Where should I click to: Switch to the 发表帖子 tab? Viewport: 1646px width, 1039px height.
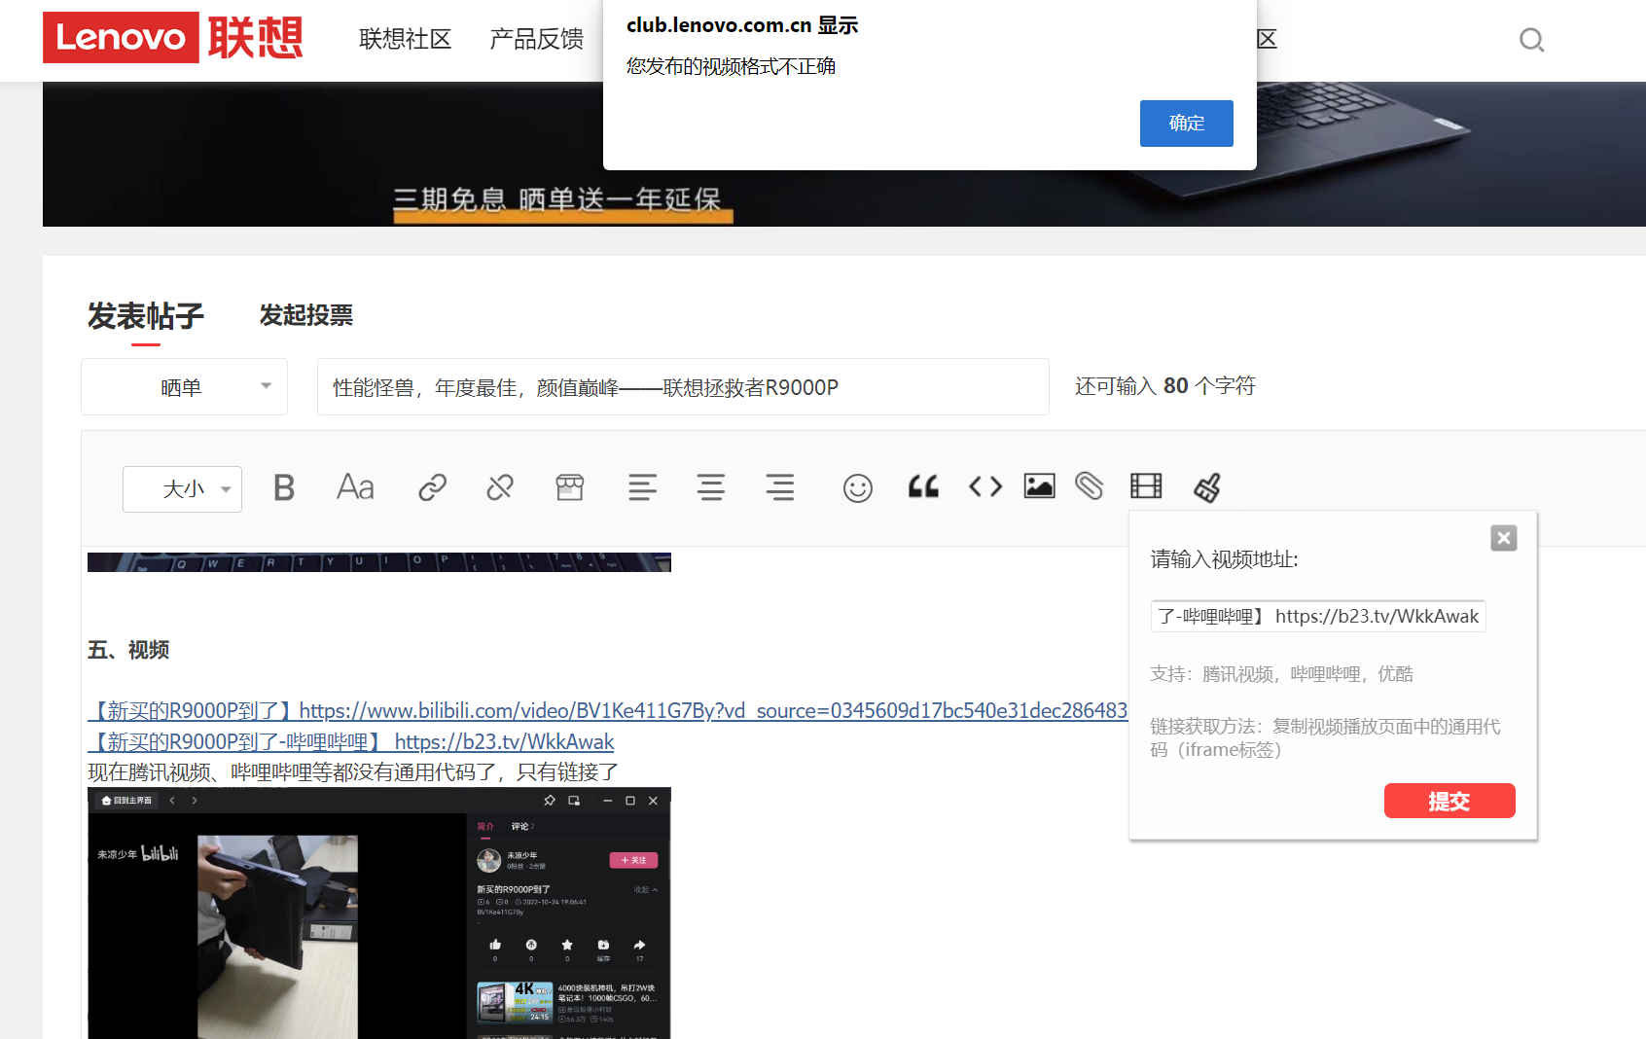[146, 316]
